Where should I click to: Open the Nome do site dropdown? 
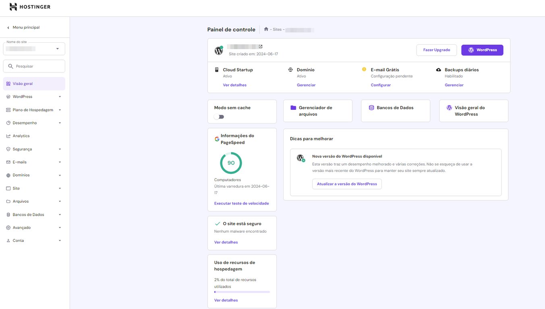tap(34, 48)
